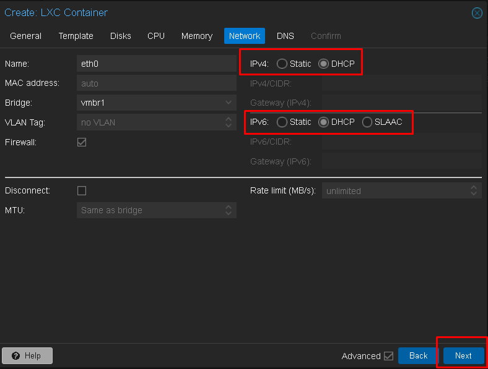This screenshot has height=369, width=488.
Task: Go to the Memory tab
Action: click(x=197, y=36)
